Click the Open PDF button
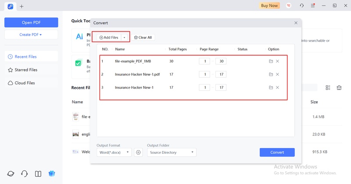This screenshot has width=351, height=184. coord(31,22)
